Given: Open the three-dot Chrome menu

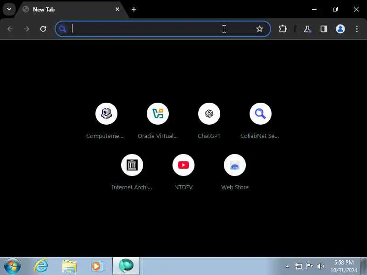Looking at the screenshot, I should coord(357,29).
